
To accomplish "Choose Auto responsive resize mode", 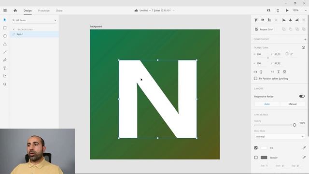I will click(x=267, y=104).
